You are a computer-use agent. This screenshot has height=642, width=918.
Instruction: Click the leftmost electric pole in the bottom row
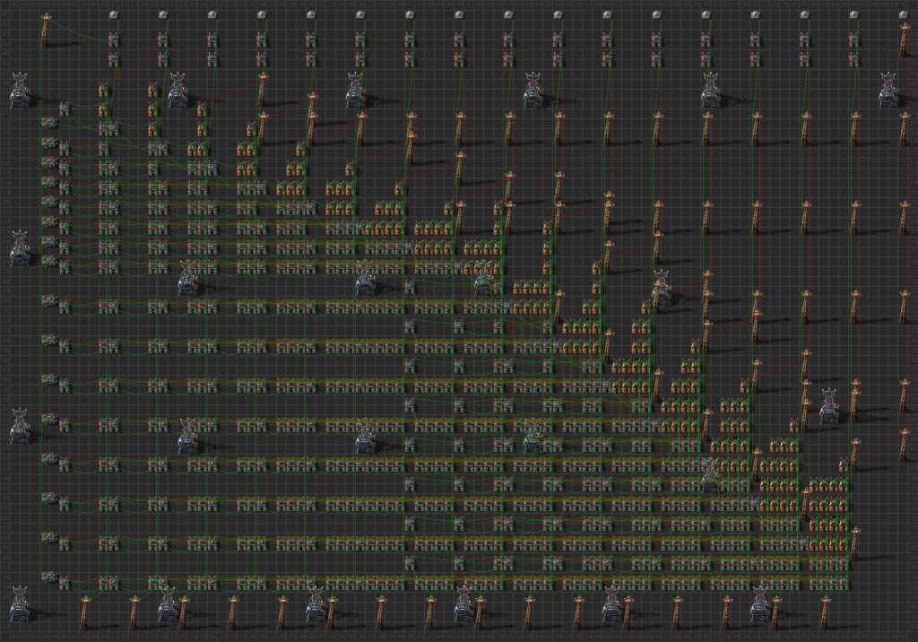[85, 612]
